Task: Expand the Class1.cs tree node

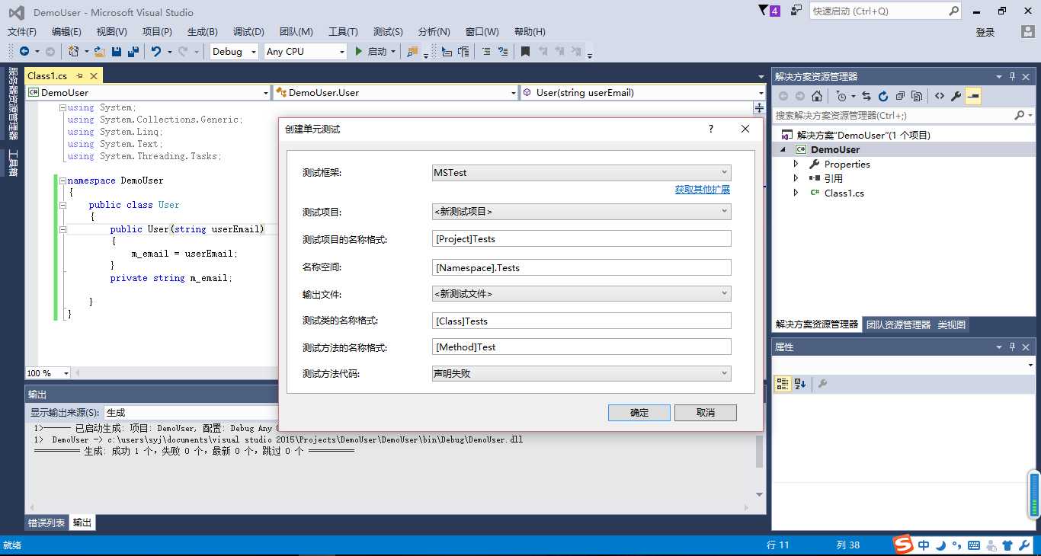Action: point(796,193)
